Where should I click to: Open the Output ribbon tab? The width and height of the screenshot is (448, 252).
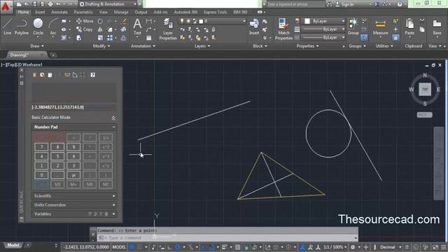pyautogui.click(x=141, y=12)
